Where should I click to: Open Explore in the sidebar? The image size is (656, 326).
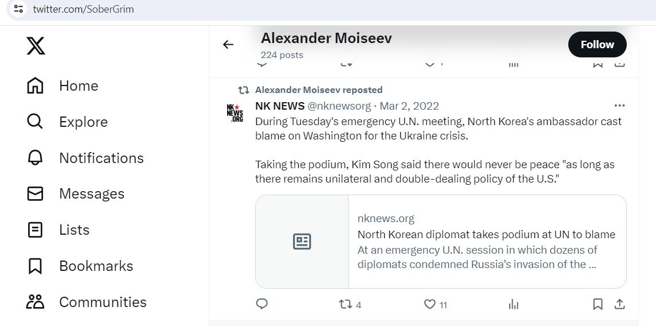(x=67, y=122)
